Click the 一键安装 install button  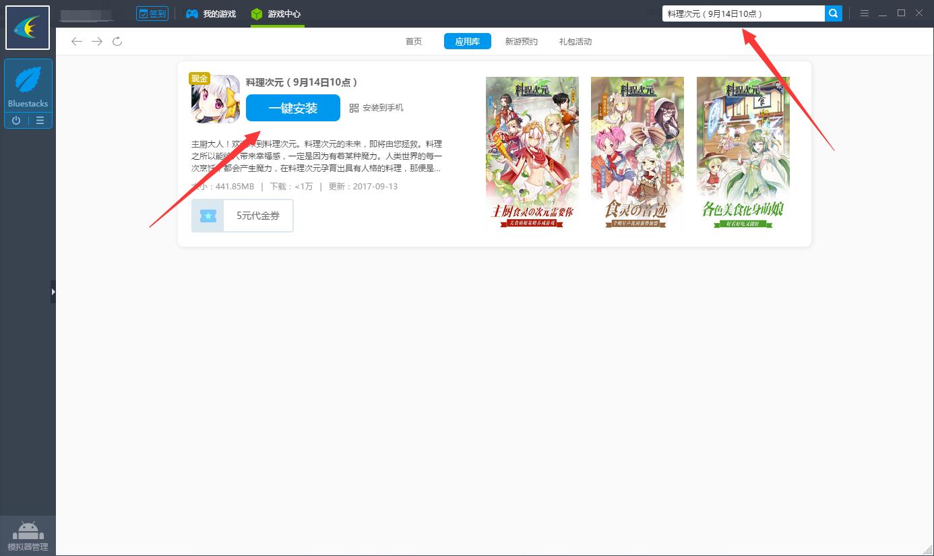click(x=293, y=108)
